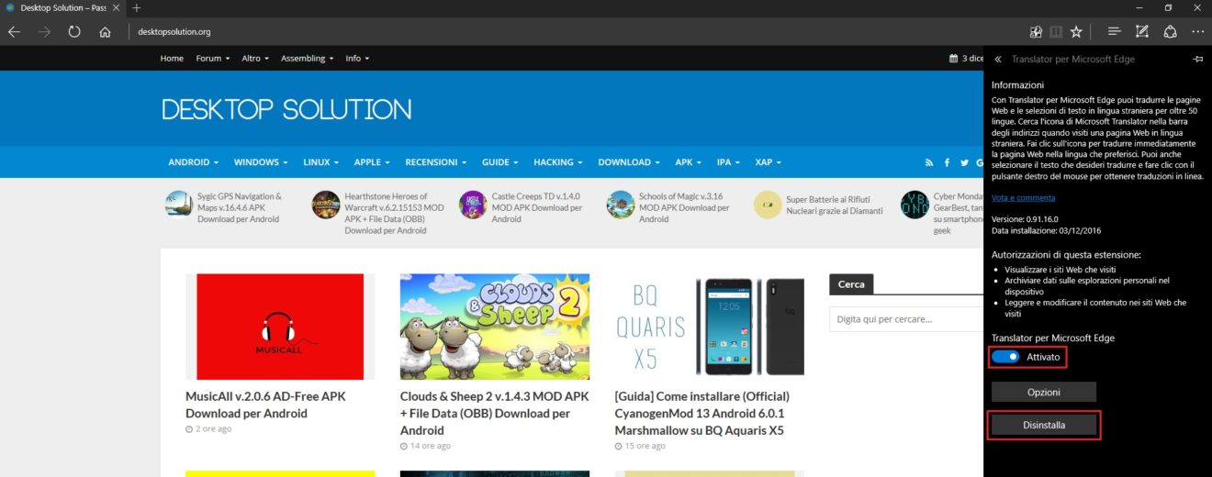Open the site's Twitter icon link
Image resolution: width=1212 pixels, height=477 pixels.
[965, 162]
